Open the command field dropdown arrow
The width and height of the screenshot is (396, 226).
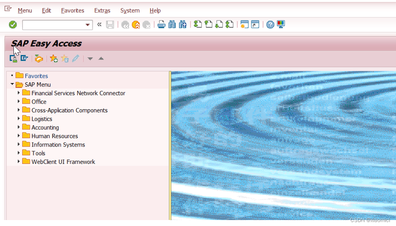(88, 25)
